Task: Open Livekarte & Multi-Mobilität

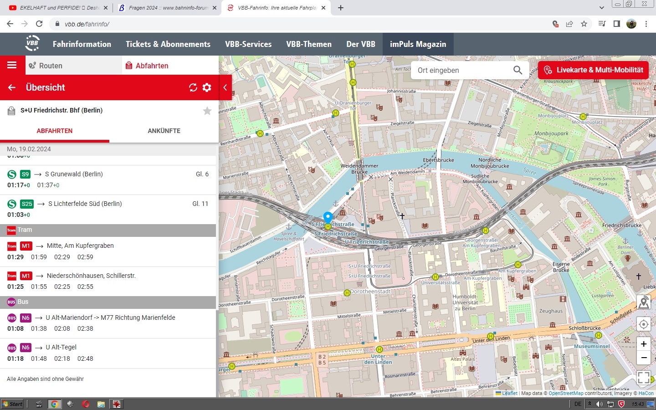Action: [x=594, y=70]
